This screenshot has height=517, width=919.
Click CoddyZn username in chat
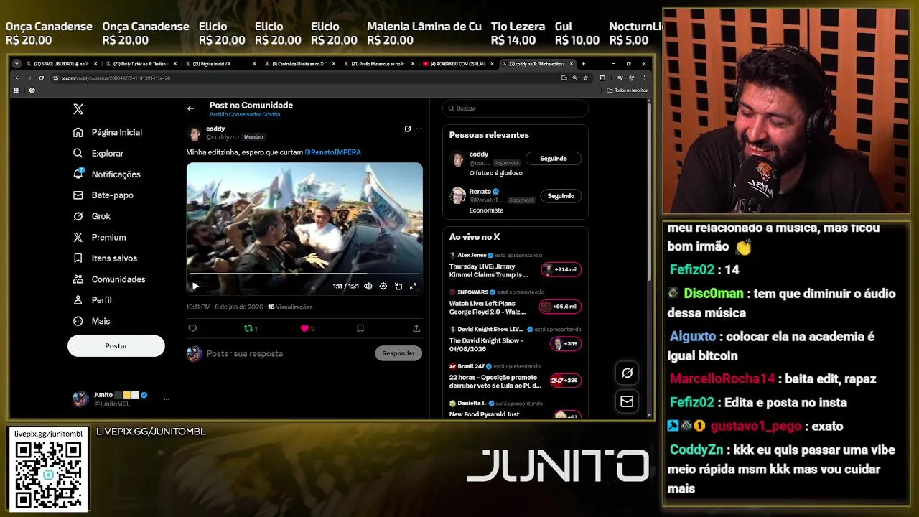(x=698, y=450)
